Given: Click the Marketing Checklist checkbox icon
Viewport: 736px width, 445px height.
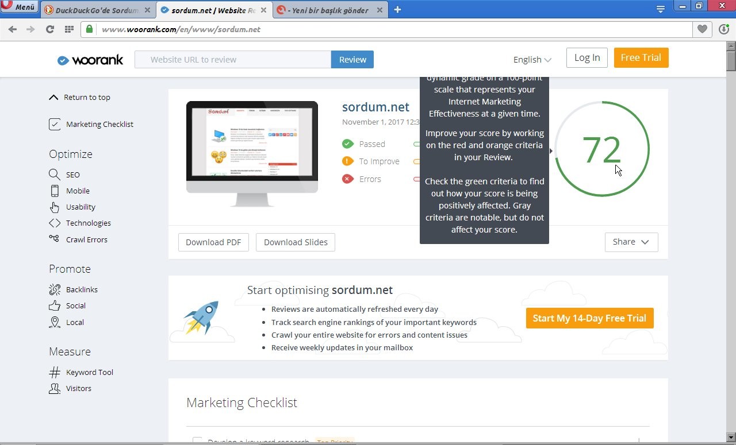Looking at the screenshot, I should (55, 124).
